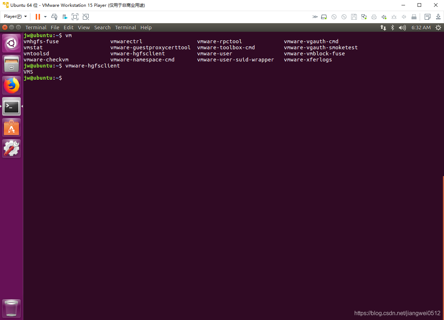Click the hard disk device icon
The width and height of the screenshot is (444, 320).
(324, 17)
